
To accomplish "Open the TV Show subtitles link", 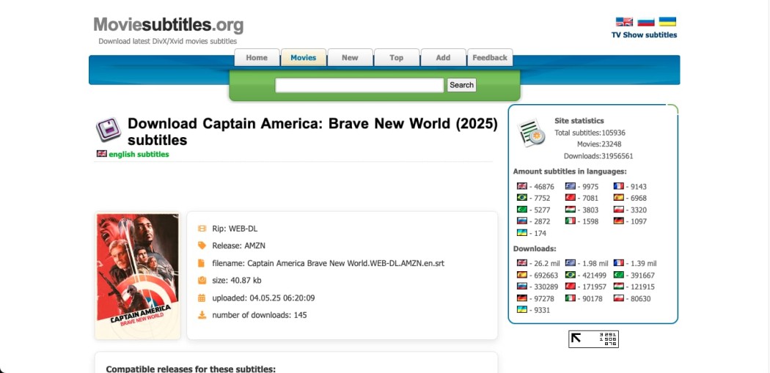I will point(644,35).
